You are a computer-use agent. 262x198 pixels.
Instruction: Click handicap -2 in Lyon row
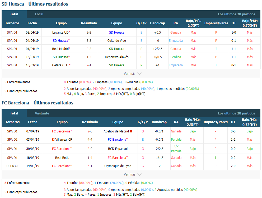(159, 166)
